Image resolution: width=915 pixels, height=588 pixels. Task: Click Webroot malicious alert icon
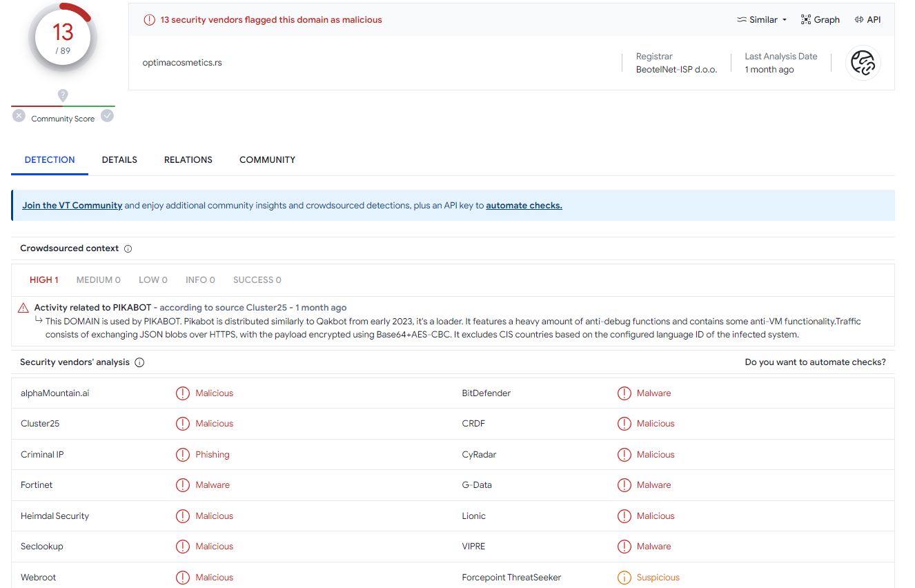coord(182,578)
